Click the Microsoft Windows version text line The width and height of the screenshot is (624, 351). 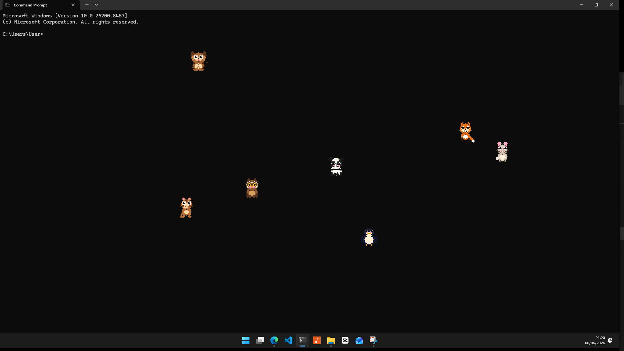pyautogui.click(x=65, y=16)
